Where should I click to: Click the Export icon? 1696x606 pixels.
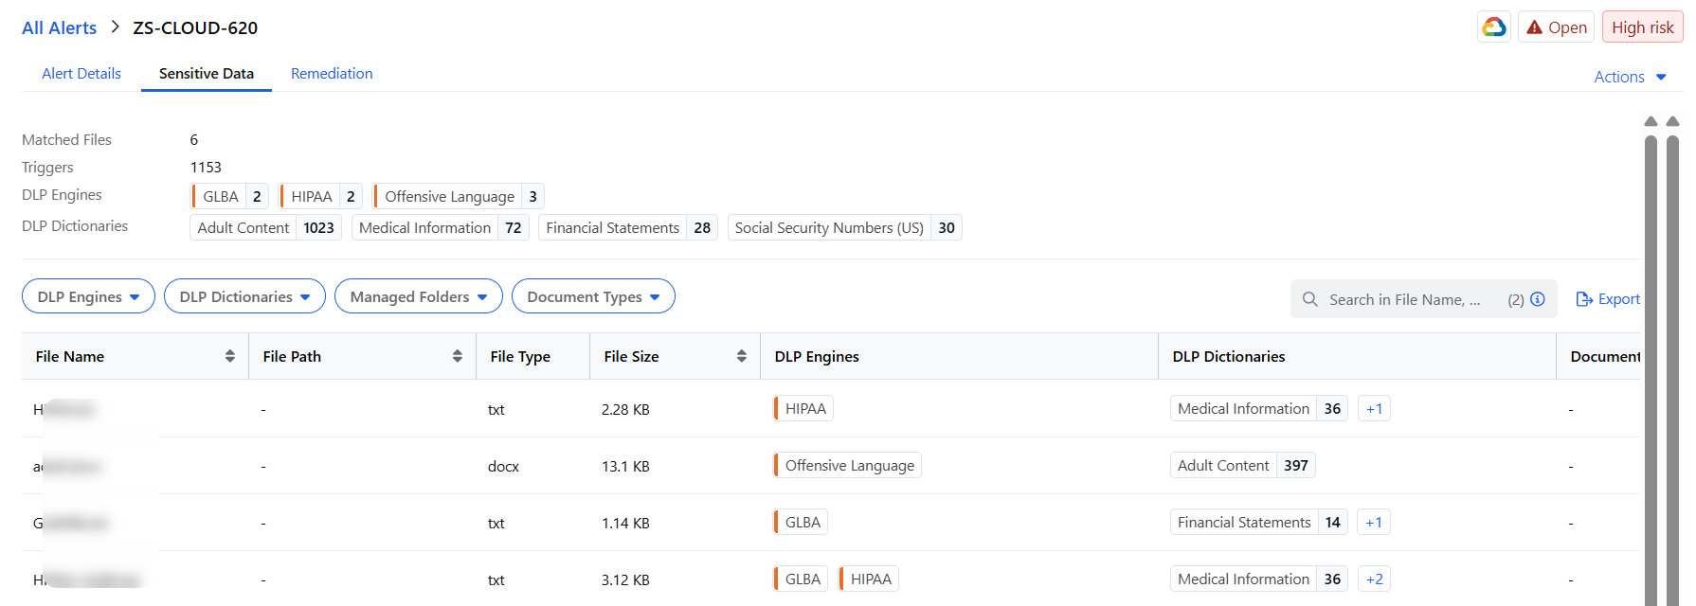pos(1583,299)
